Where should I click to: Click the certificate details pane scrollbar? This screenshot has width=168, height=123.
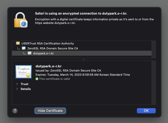pyautogui.click(x=154, y=83)
